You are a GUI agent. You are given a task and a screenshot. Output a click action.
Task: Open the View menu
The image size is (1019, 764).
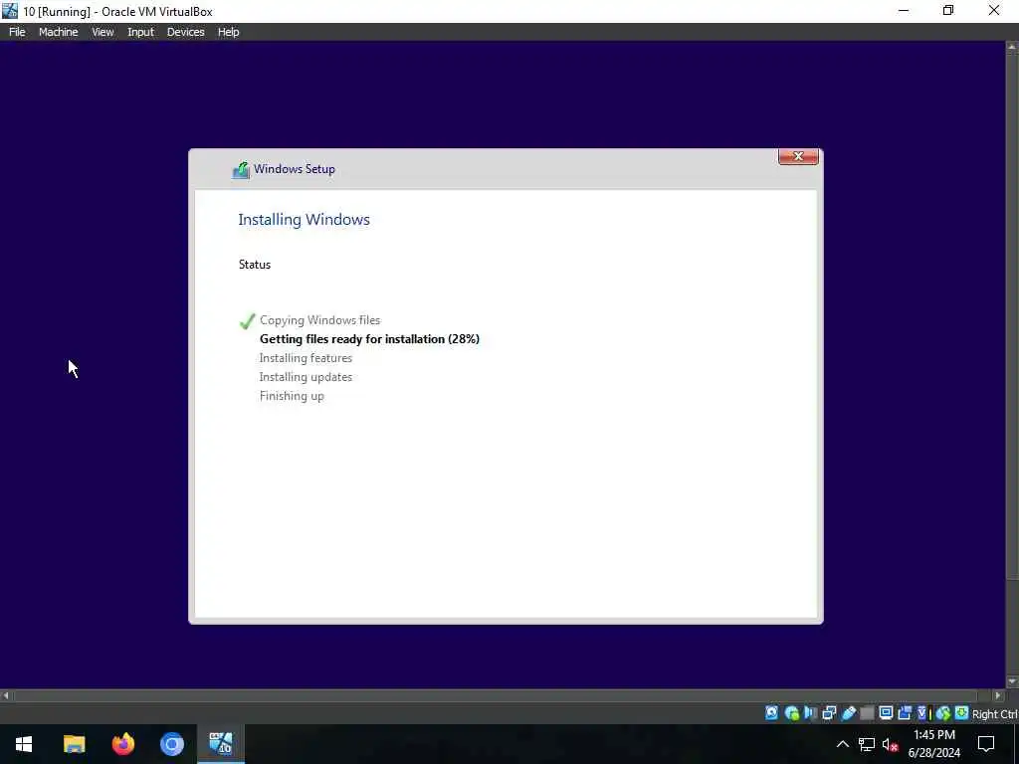[102, 32]
